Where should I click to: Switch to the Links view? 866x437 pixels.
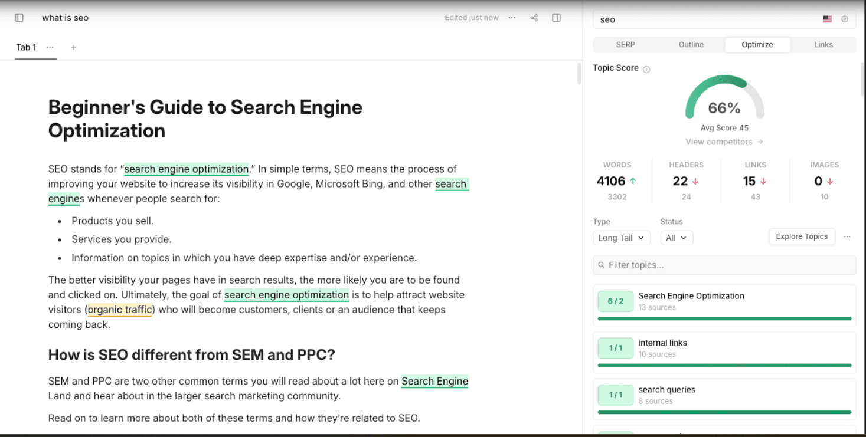[823, 44]
